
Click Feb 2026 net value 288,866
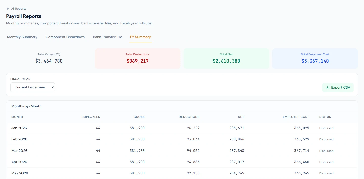(x=237, y=139)
